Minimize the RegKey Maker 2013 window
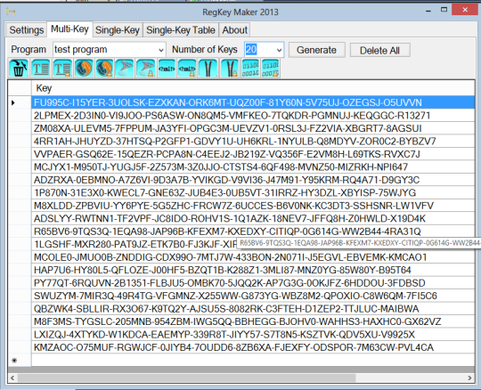This screenshot has height=390, width=481. [428, 11]
